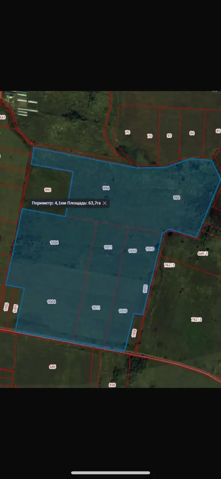Select parcel label 84
Viewport: 221px width, 479px height.
[x=192, y=133]
